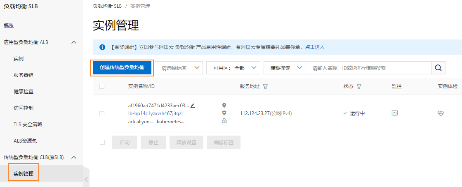
Task: Open the monitoring chart icon for the instance
Action: tap(395, 113)
